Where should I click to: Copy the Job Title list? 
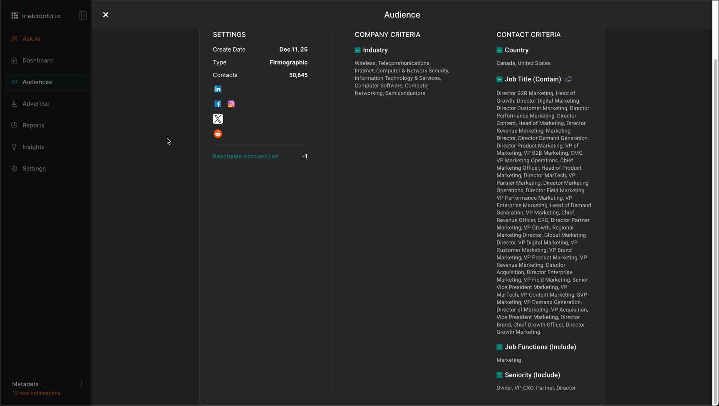pos(568,79)
